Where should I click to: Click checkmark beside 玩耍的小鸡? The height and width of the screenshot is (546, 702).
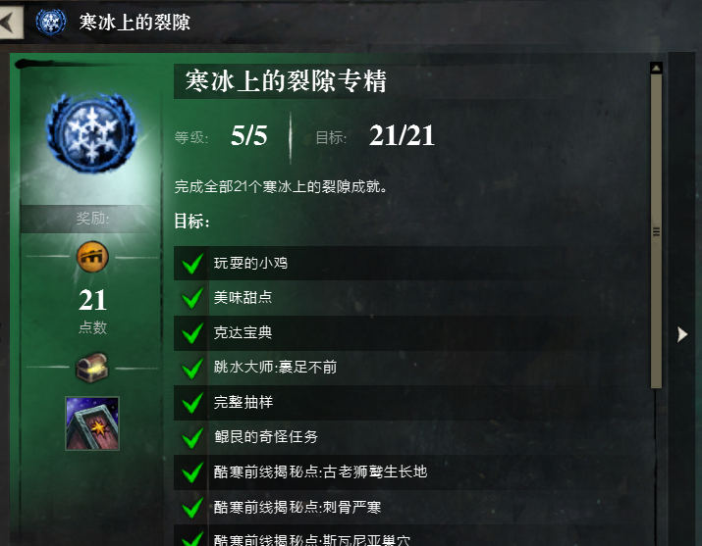click(x=192, y=263)
